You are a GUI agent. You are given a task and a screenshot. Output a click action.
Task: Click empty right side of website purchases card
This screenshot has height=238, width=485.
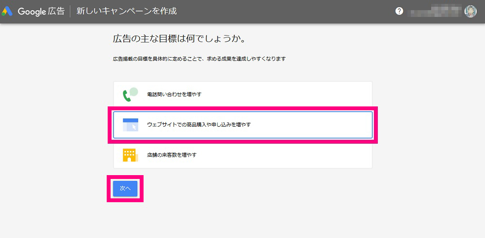309,125
